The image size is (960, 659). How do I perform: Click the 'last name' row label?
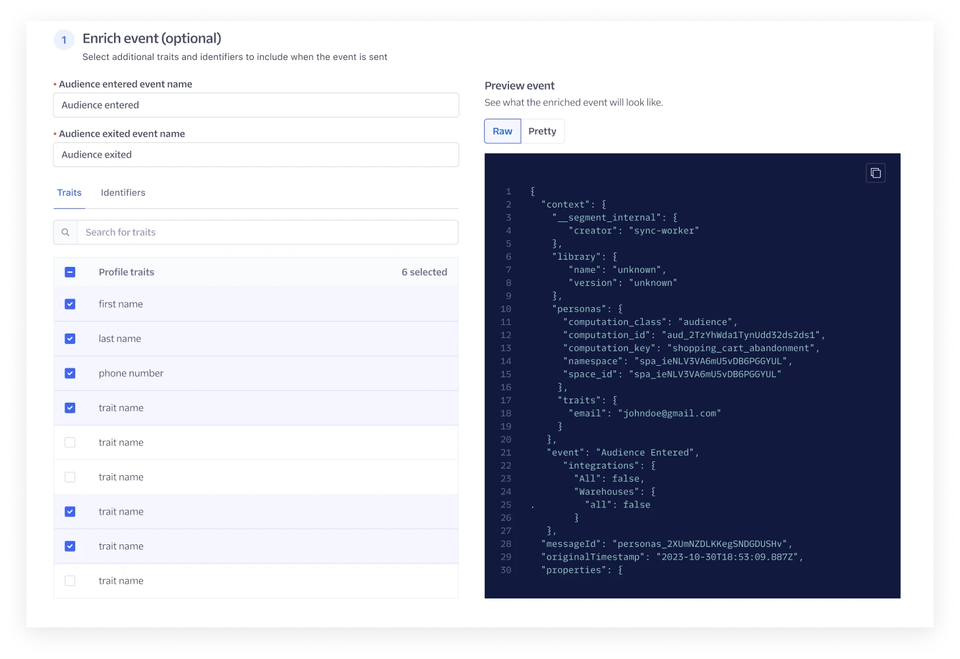click(120, 339)
